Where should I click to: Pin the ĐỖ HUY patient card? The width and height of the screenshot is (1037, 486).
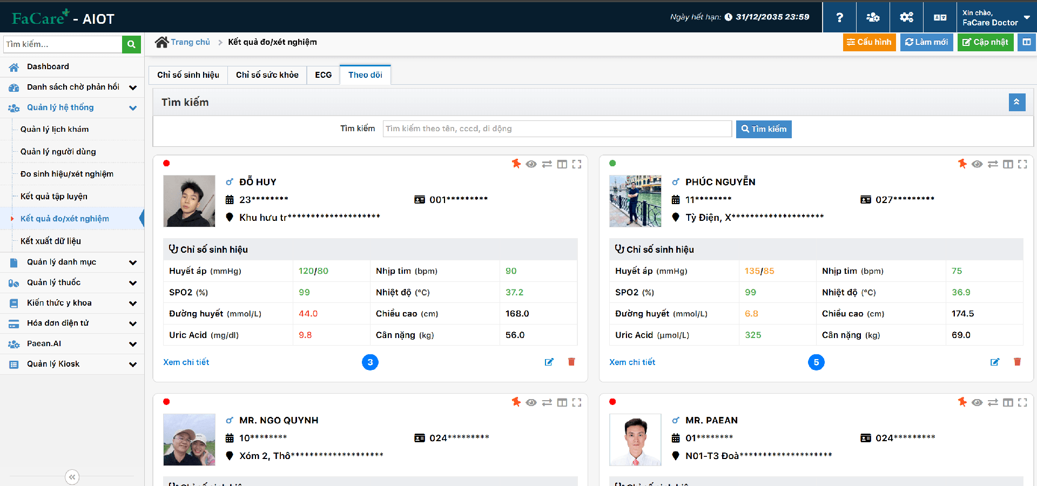(516, 164)
